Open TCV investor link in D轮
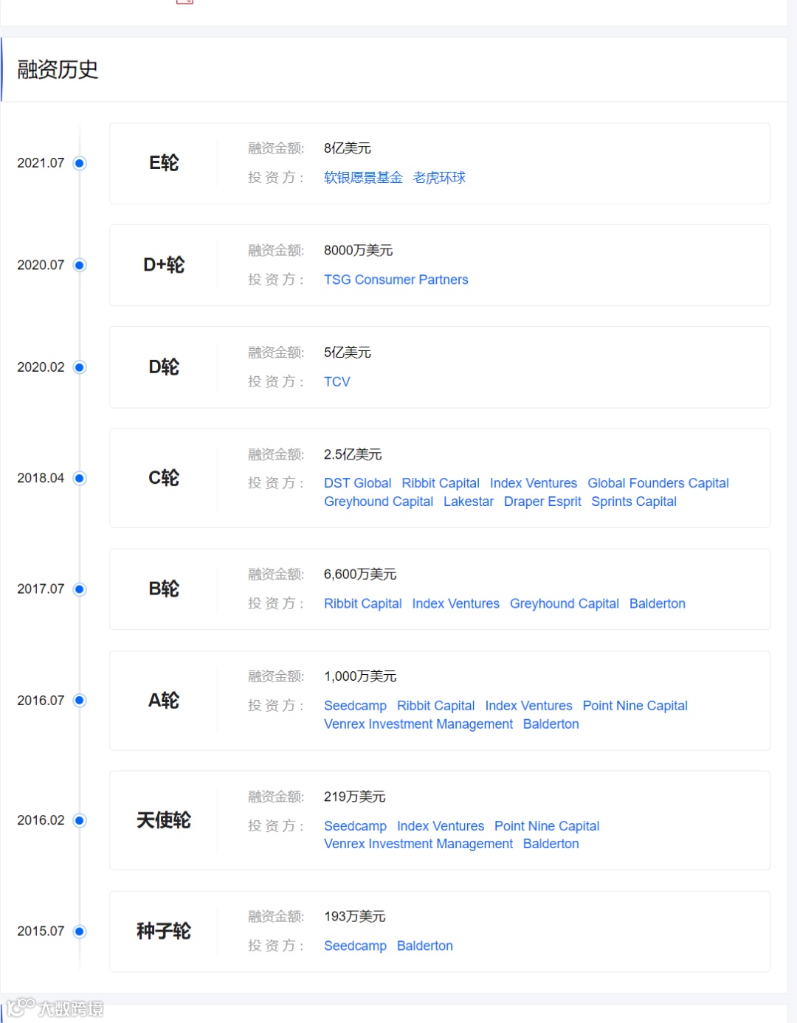Screen dimensions: 797x1023 click(337, 381)
